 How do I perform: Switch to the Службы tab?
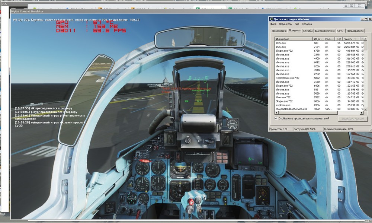pos(308,31)
